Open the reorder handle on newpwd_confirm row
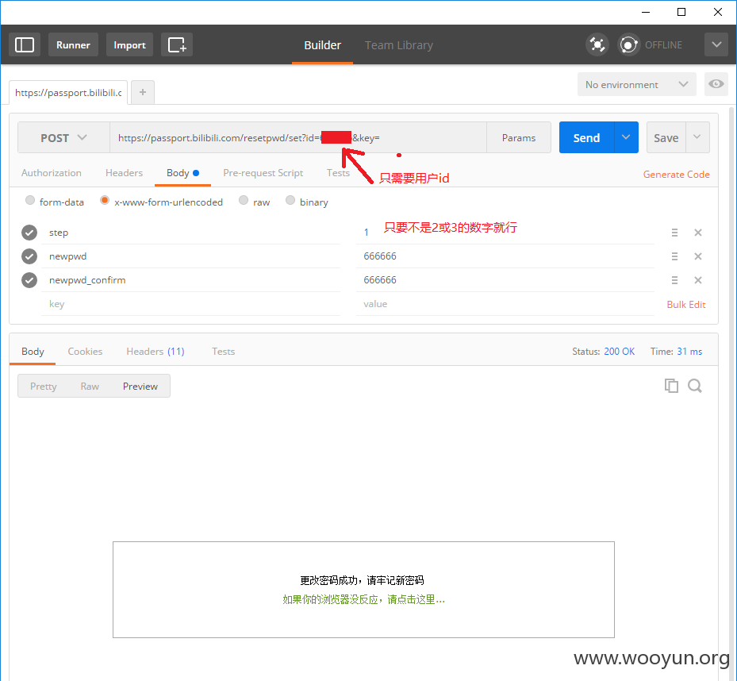The height and width of the screenshot is (681, 737). (x=674, y=280)
